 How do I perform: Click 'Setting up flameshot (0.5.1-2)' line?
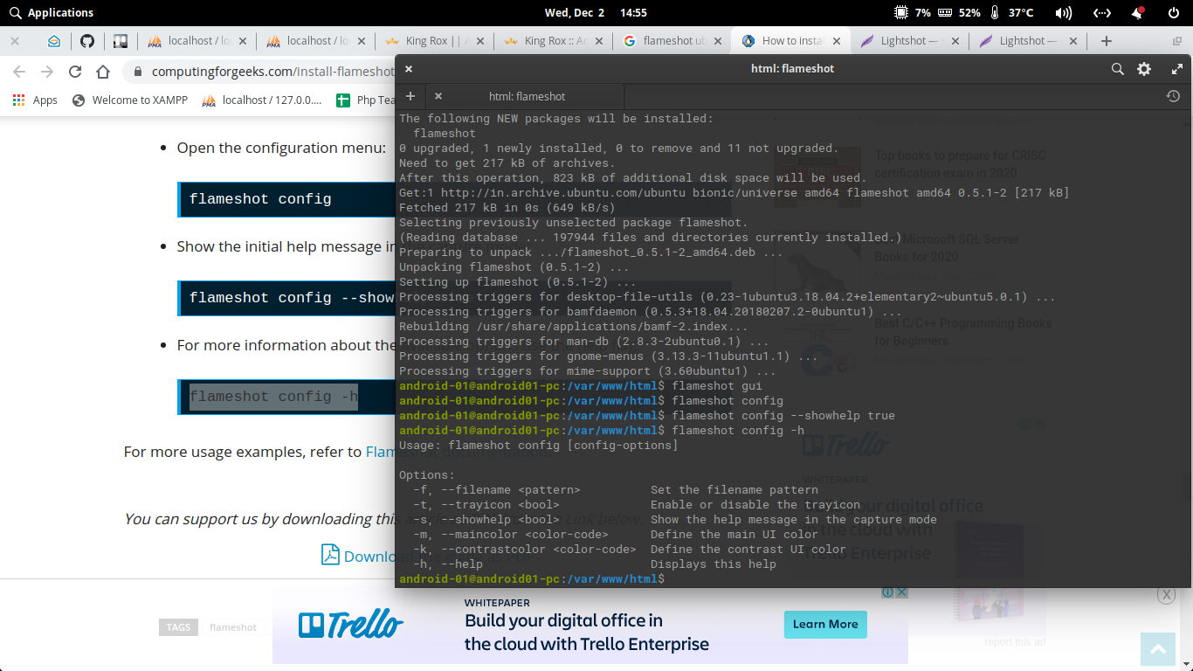[518, 281]
